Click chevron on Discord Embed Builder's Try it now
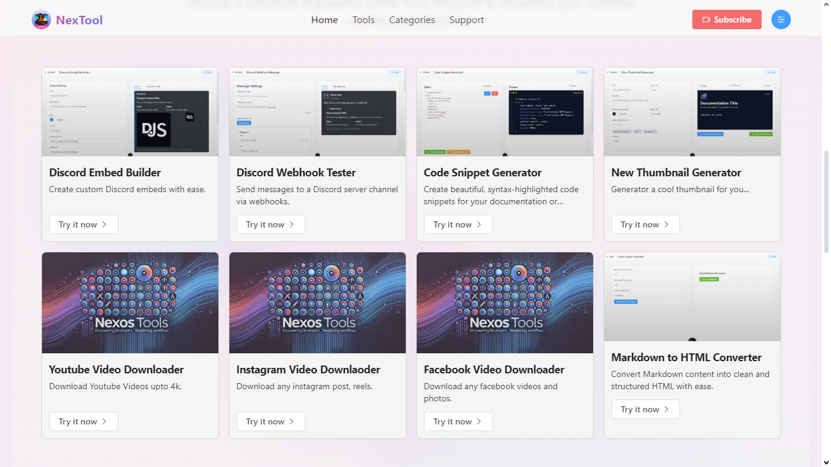Screen dimensions: 831x467 105,224
